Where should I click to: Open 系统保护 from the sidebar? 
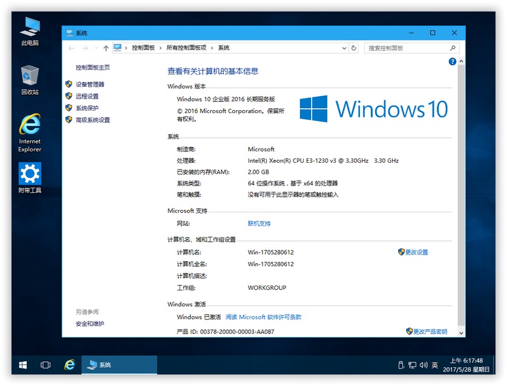click(87, 108)
